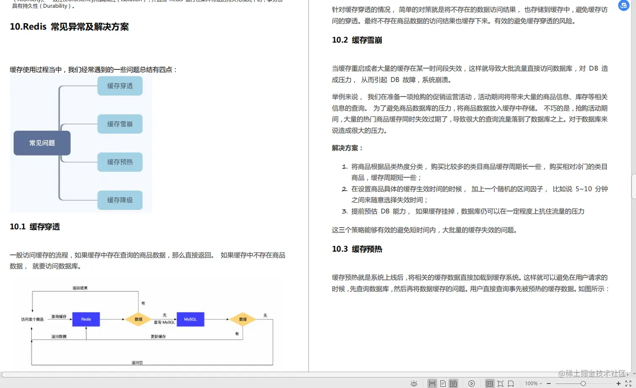This screenshot has height=388, width=636.
Task: Display the page at actual size
Action: pos(489,383)
